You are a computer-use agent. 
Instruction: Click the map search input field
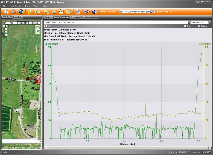click(20, 141)
